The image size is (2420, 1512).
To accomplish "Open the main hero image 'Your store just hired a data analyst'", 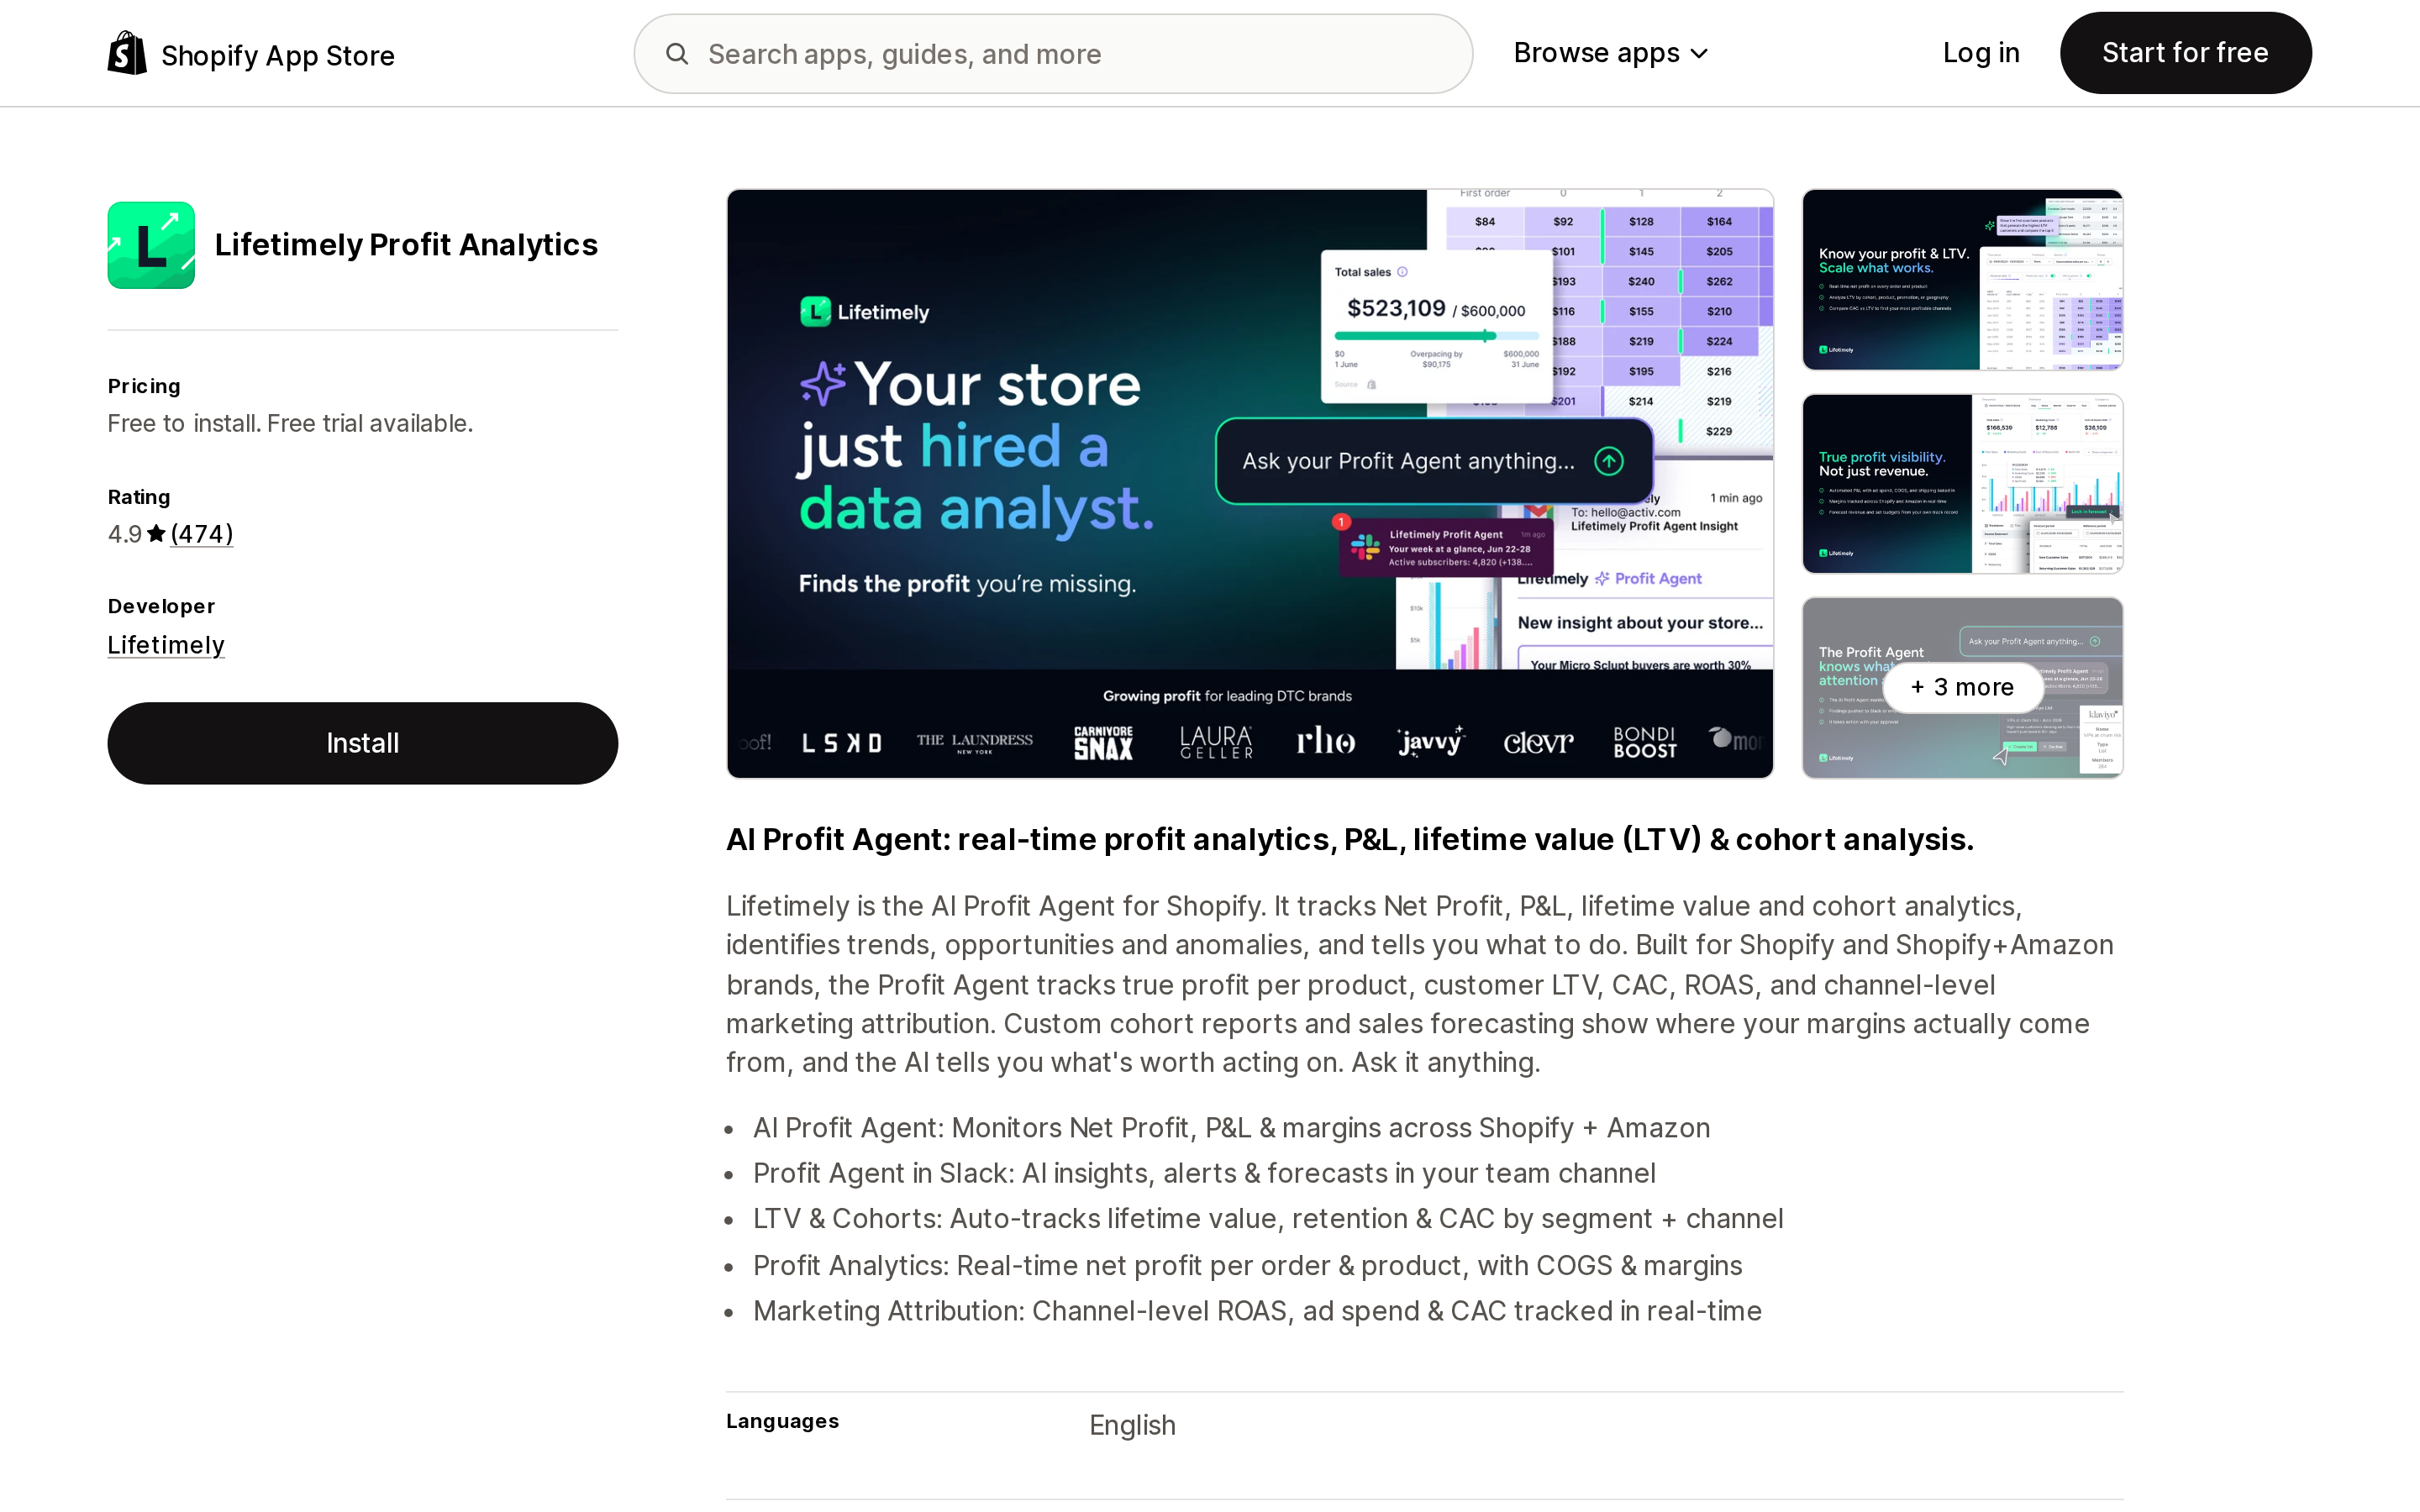I will pos(1250,483).
